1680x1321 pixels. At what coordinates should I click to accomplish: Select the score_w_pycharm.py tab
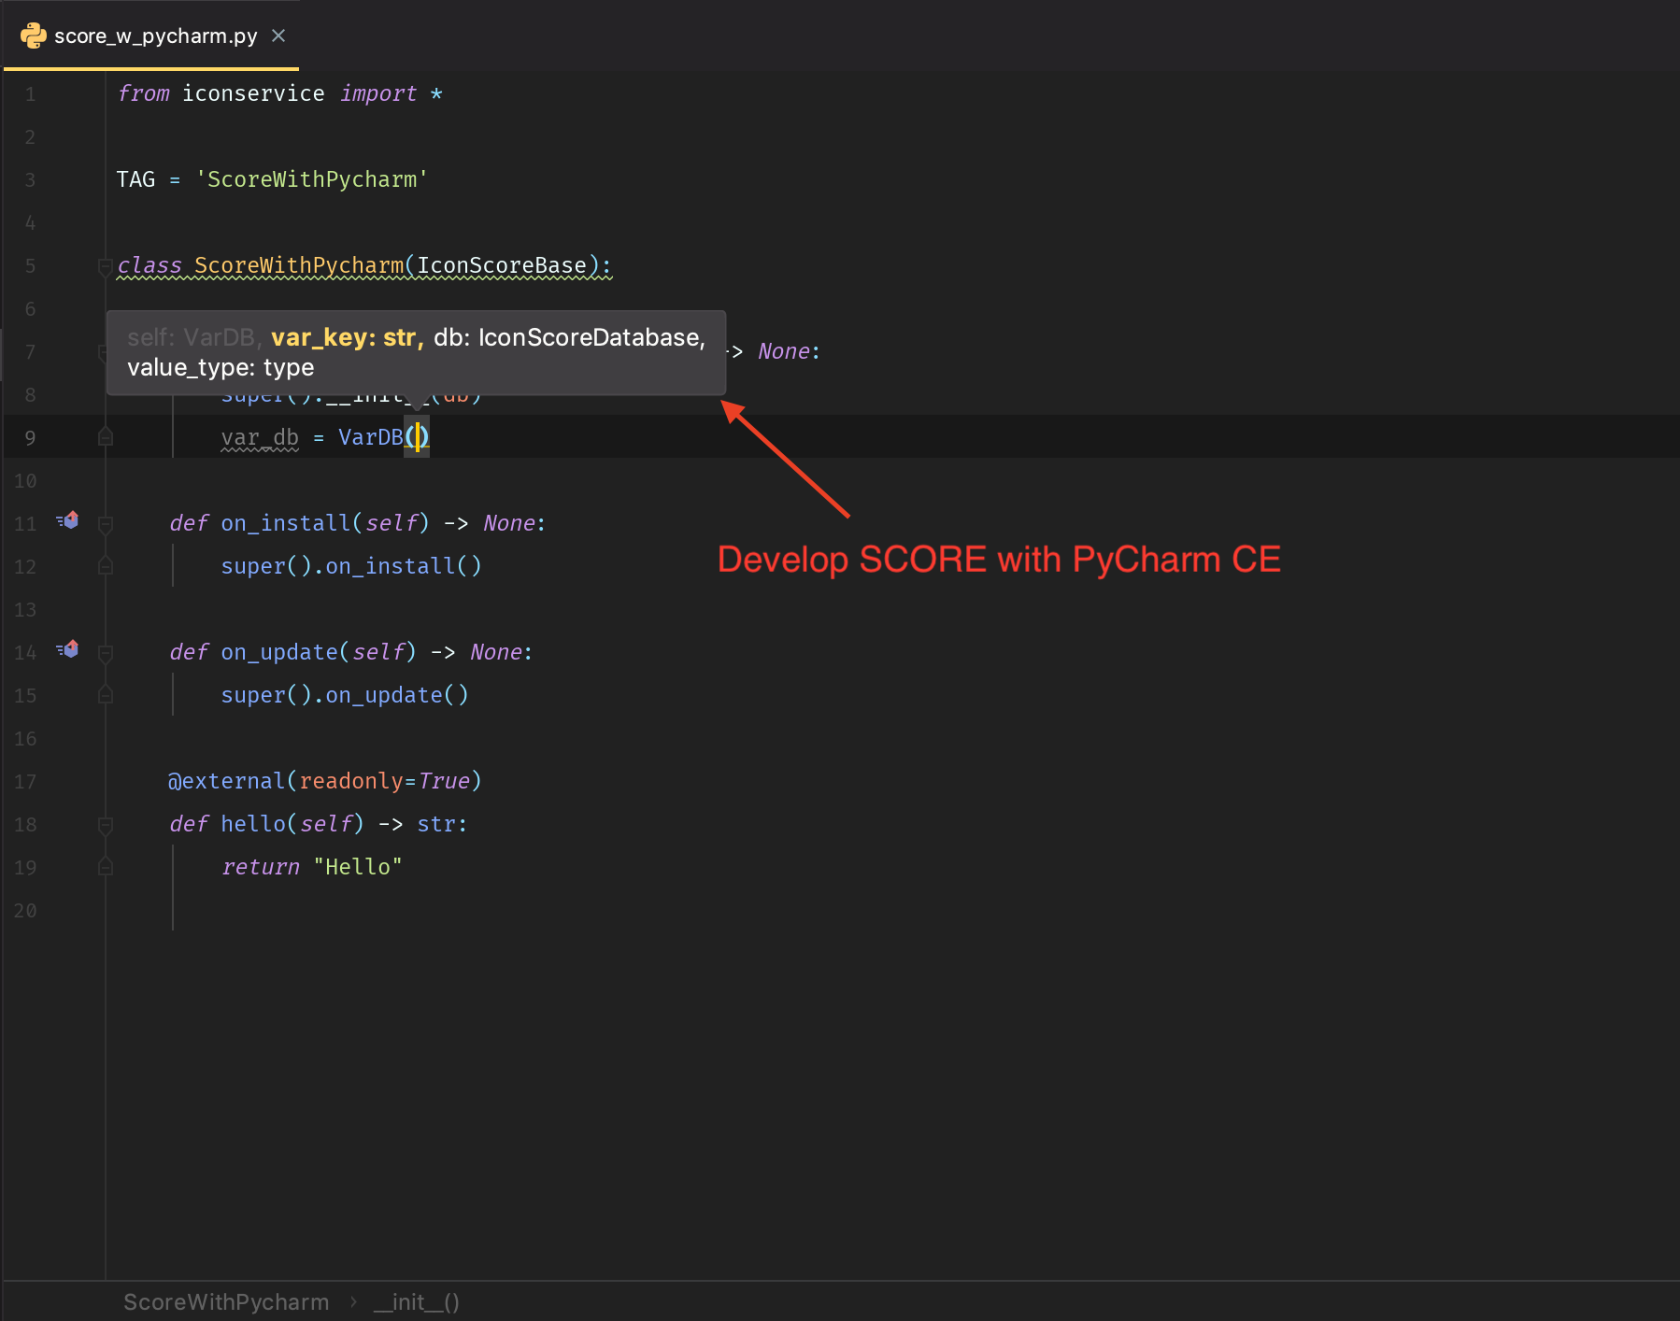(155, 36)
